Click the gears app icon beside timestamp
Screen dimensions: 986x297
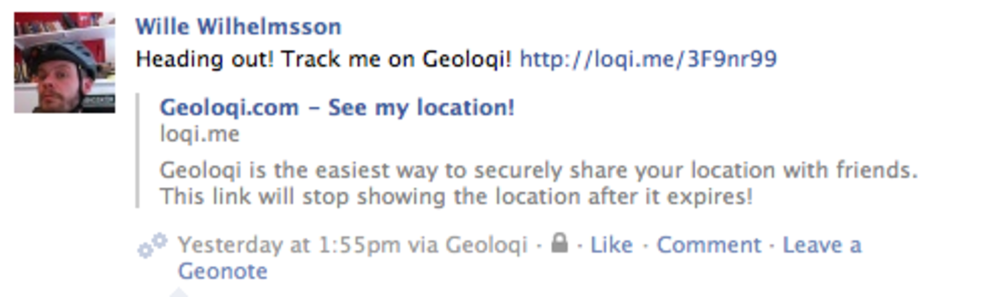coord(153,245)
